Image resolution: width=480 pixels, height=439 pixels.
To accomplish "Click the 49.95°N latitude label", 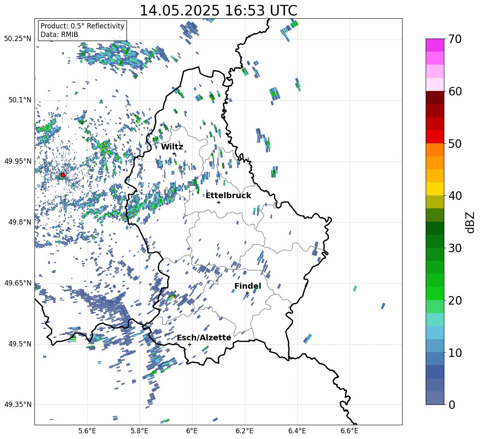I will click(x=18, y=161).
